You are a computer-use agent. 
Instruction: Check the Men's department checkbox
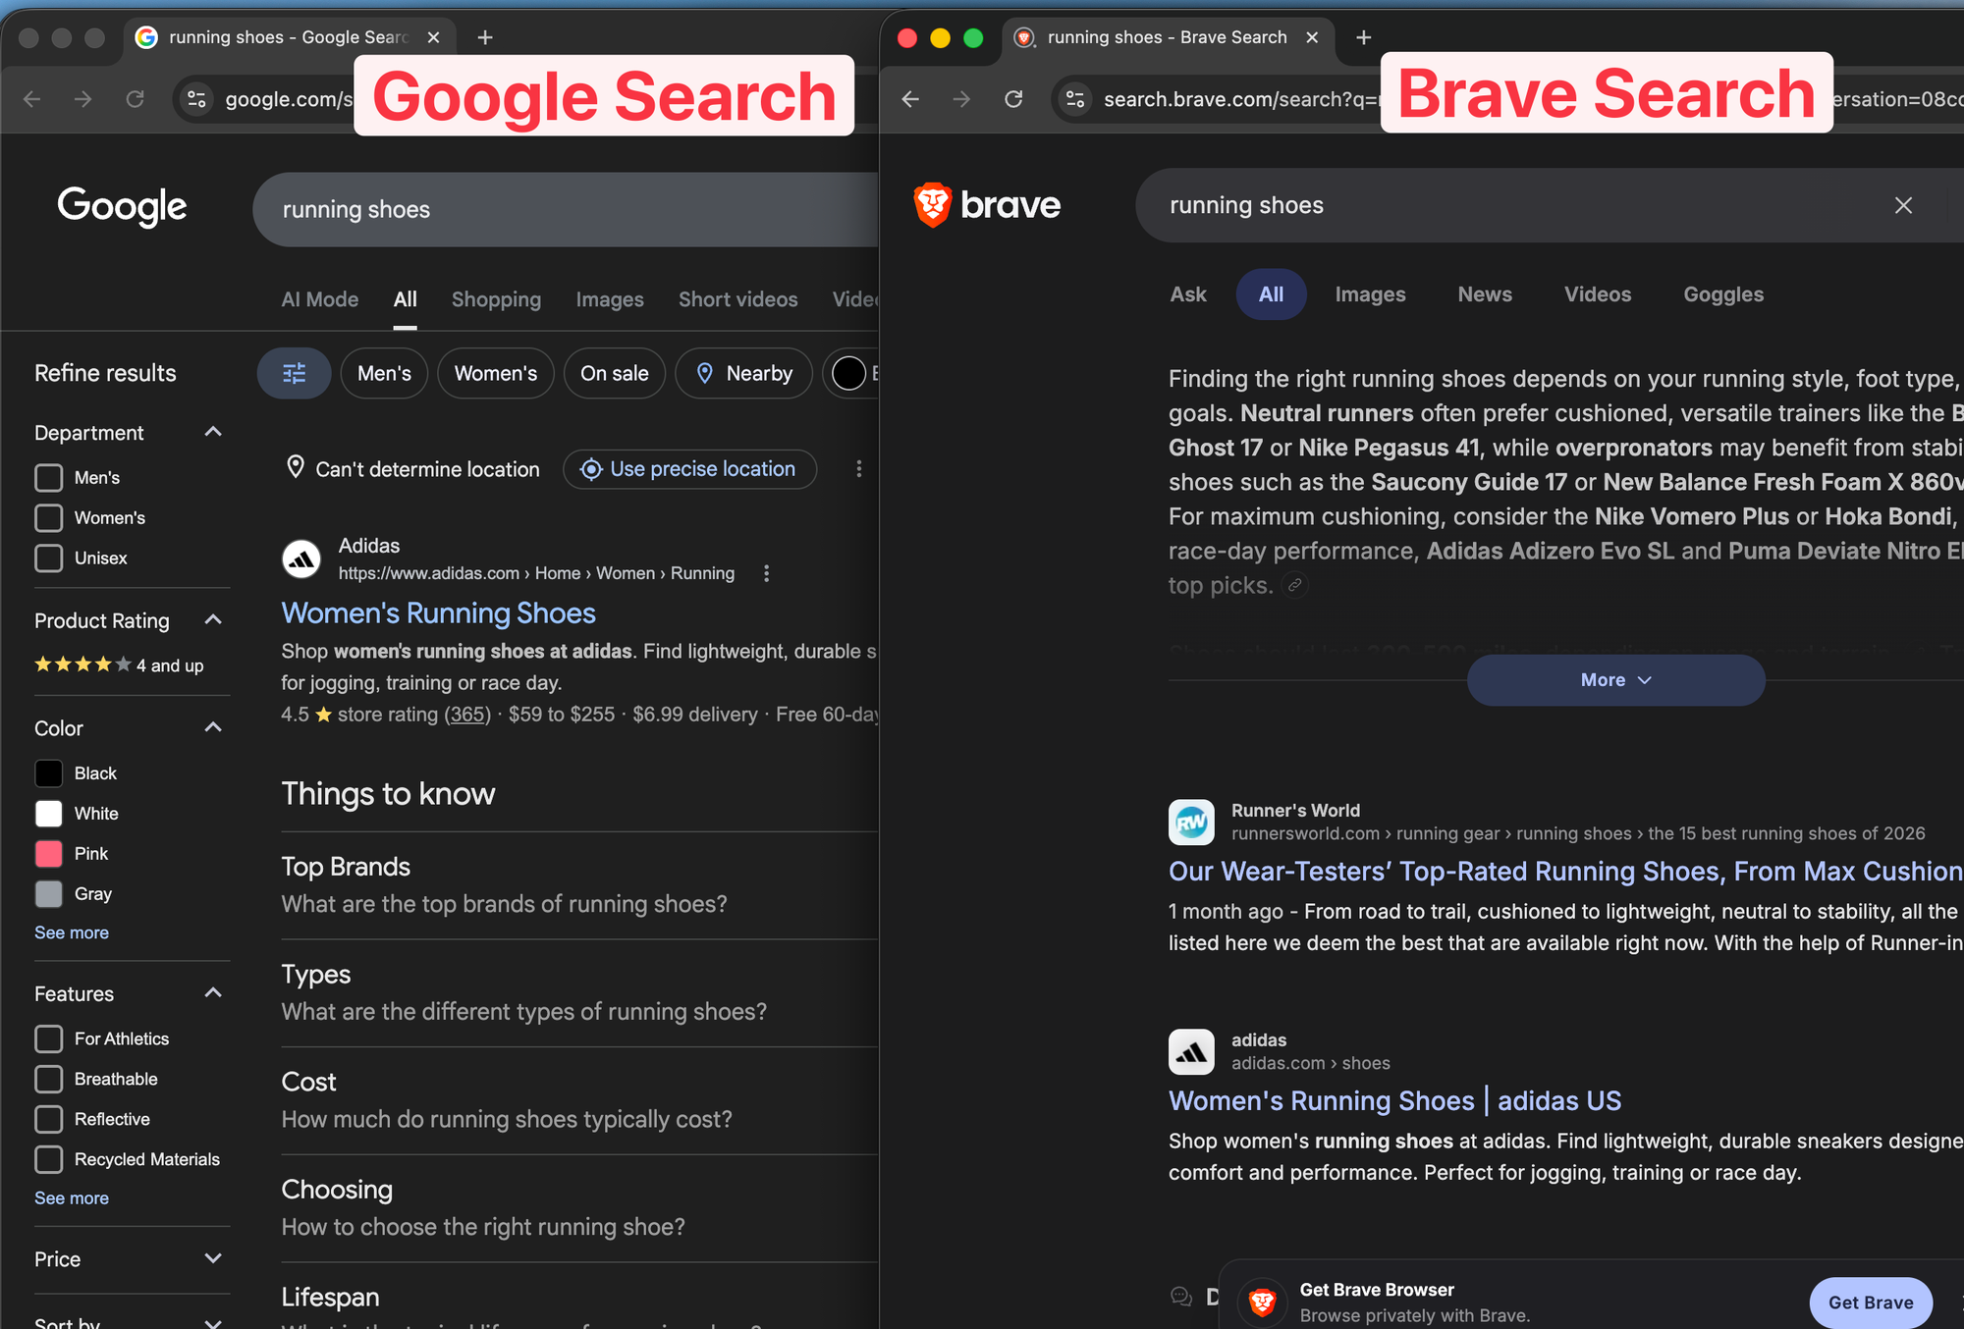(x=48, y=478)
